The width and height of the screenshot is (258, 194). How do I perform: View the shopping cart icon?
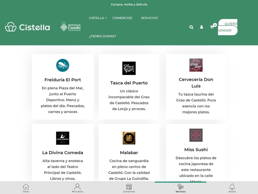(x=212, y=27)
